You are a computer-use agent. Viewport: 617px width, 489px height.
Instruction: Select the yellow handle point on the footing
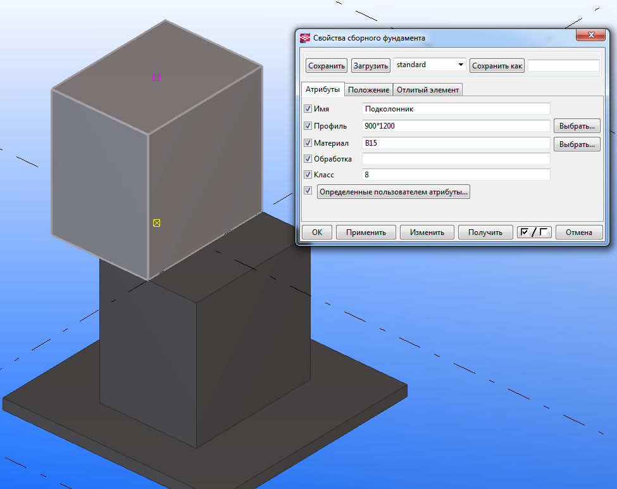[x=157, y=223]
